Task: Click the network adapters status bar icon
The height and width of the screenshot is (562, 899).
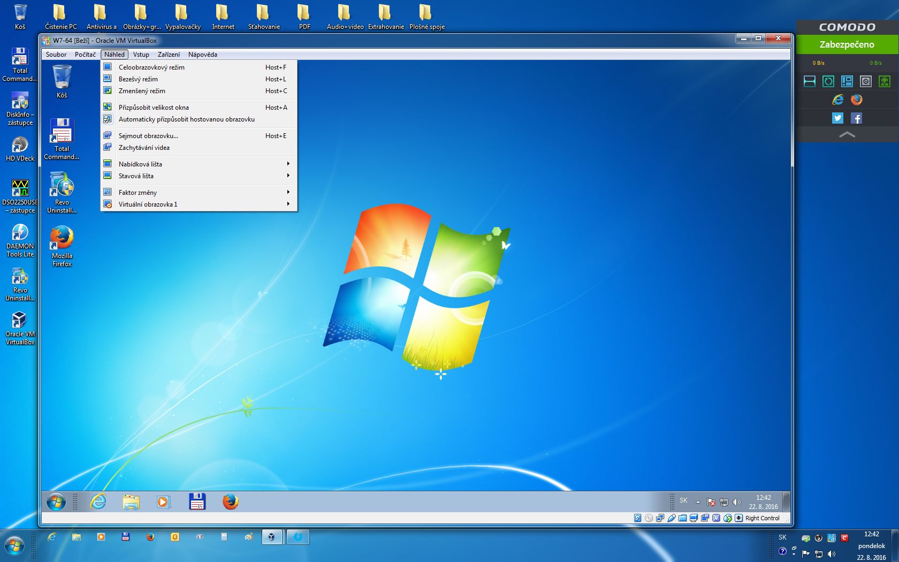Action: [660, 518]
